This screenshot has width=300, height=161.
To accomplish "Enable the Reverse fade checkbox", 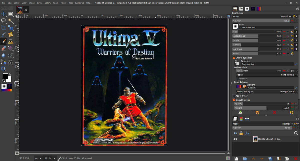I will pos(237,79).
